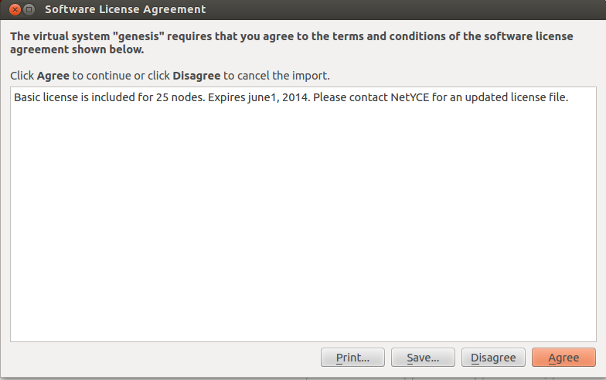
Task: Click bold "Agree" in the instruction line
Action: (x=53, y=76)
